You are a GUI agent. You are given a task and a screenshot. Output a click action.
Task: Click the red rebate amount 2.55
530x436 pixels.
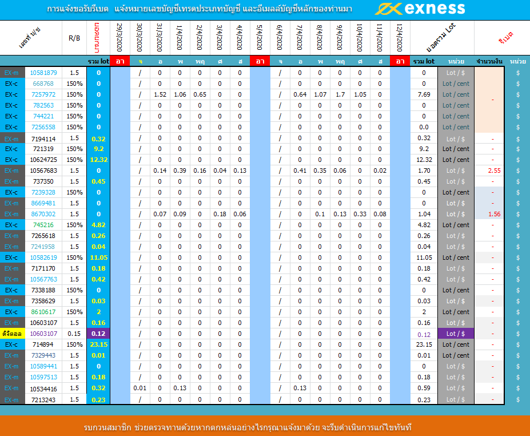click(494, 171)
